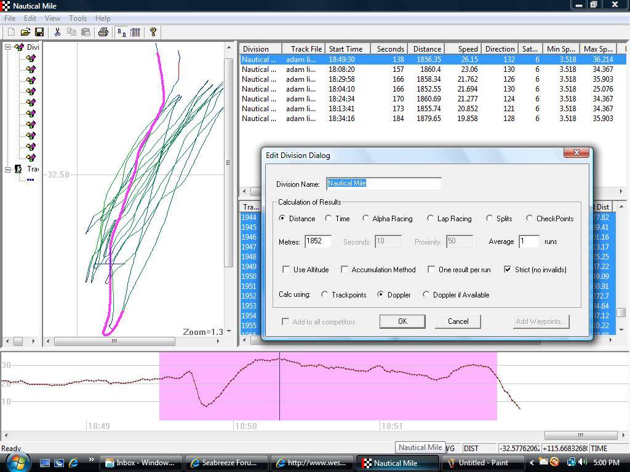
Task: Collapse the Divisions tree node
Action: tap(8, 47)
